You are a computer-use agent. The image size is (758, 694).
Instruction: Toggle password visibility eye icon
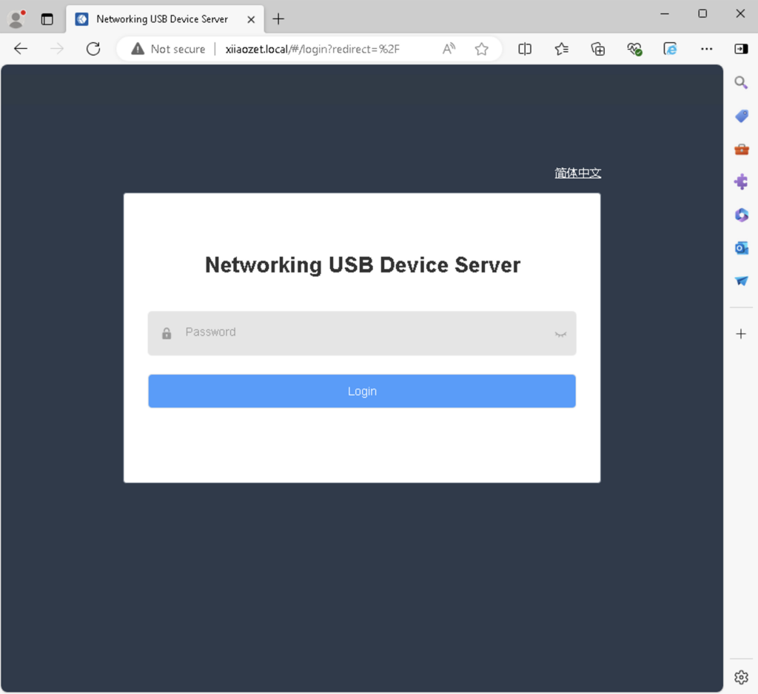coord(560,334)
